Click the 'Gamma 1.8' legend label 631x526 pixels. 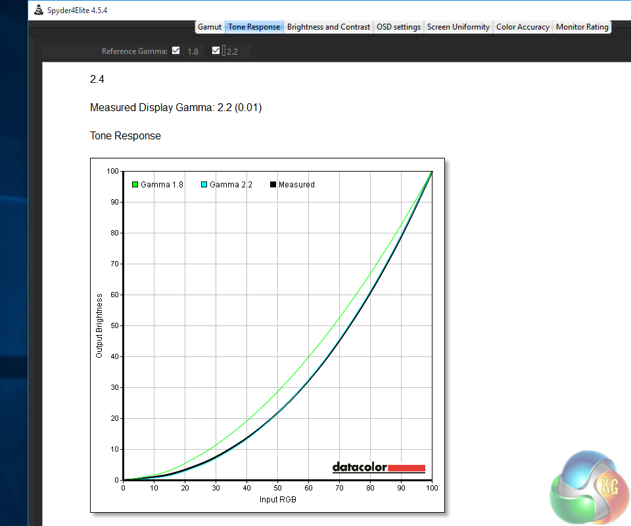click(x=162, y=184)
